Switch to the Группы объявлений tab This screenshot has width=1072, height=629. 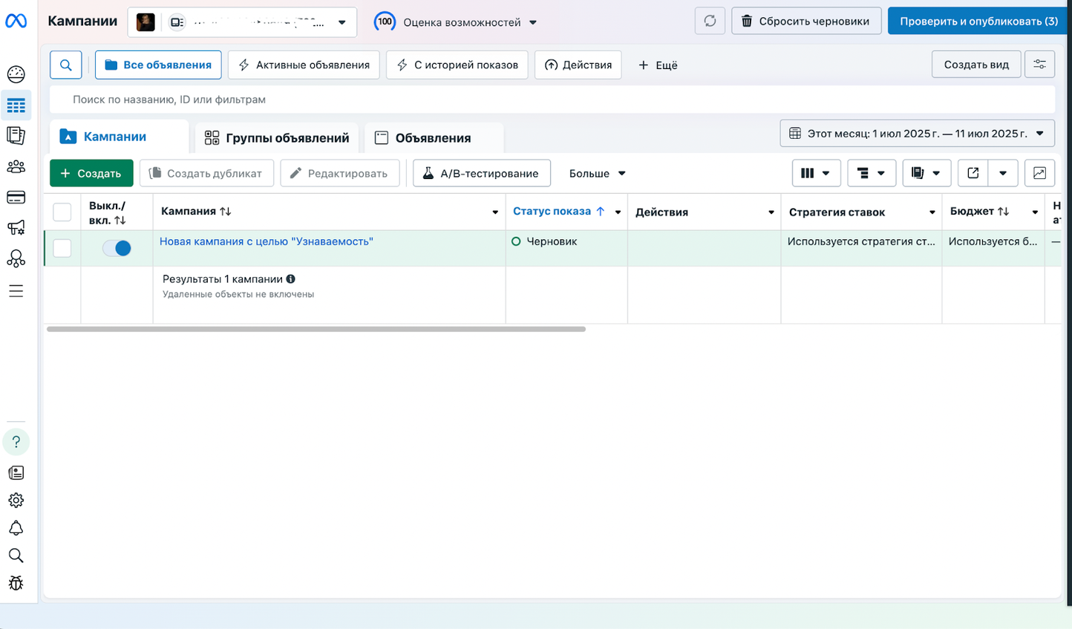coord(276,137)
